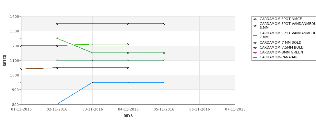Click the CARDAMOM-7 MM BOLD legend marker
The width and height of the screenshot is (316, 139).
point(255,43)
